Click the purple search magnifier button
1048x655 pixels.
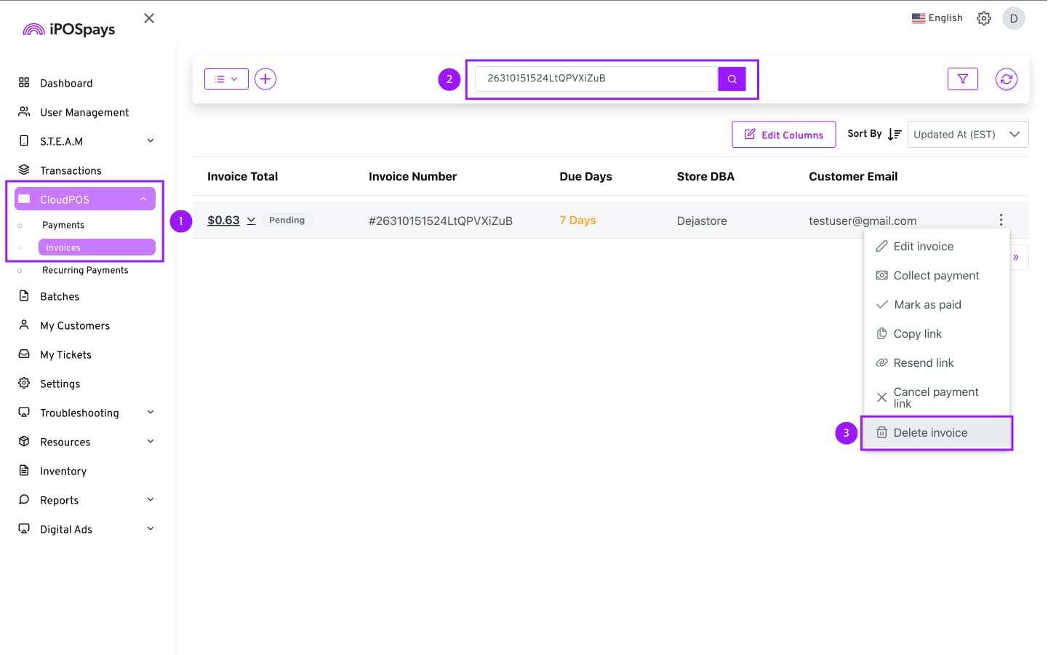click(732, 79)
